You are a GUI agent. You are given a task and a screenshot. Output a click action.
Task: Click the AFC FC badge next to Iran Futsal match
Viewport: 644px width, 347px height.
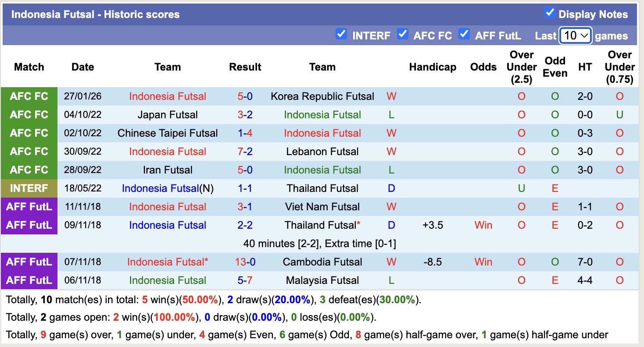[29, 170]
